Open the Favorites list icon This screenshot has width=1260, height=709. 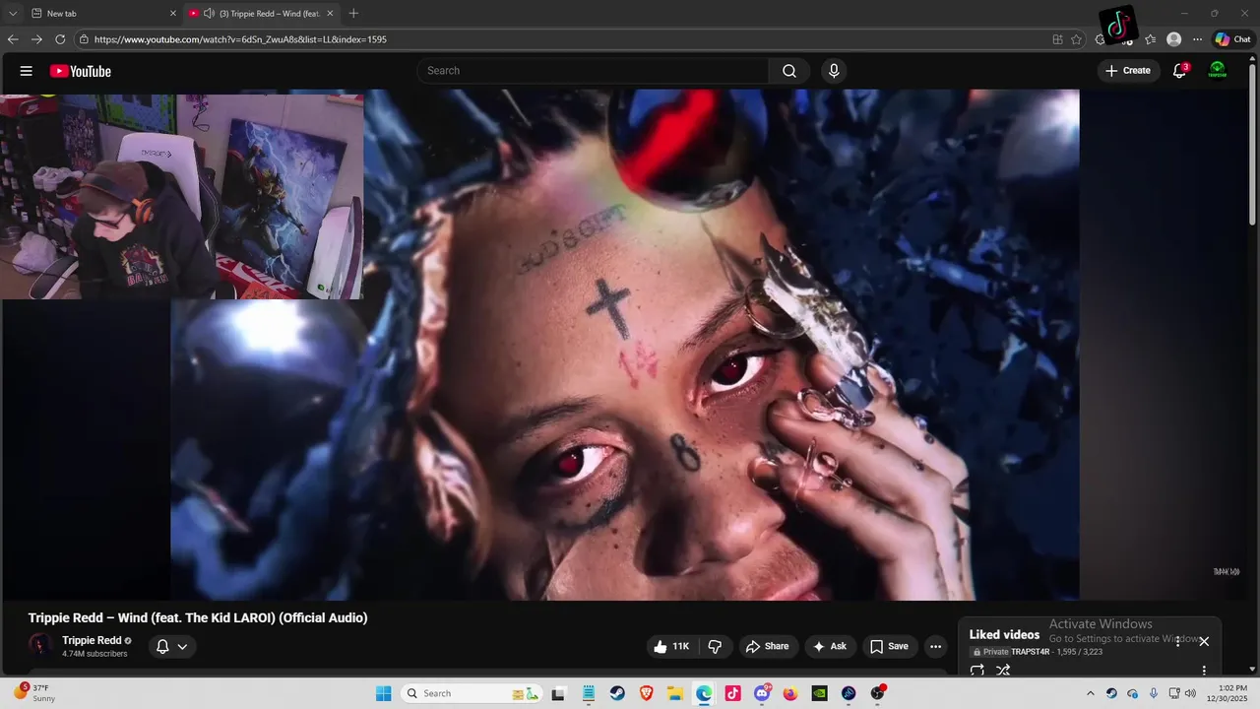(x=1150, y=39)
